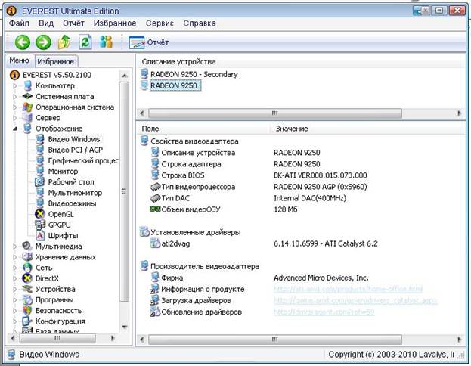This screenshot has height=366, width=471.
Task: Expand the Сервер tree node
Action: [x=14, y=118]
